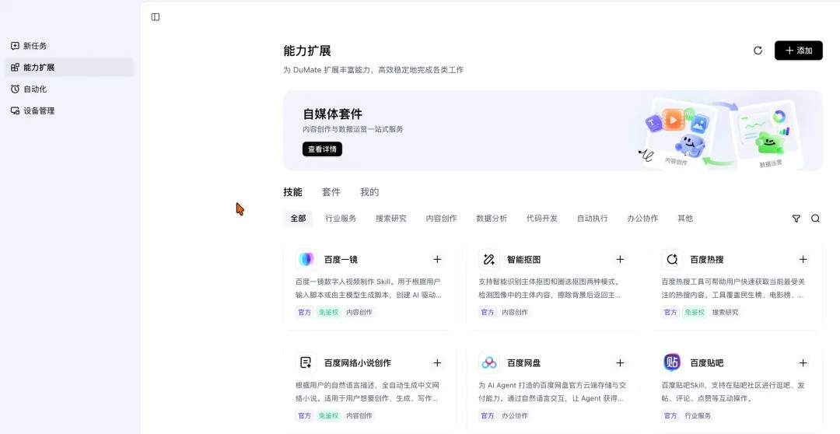Click the black 添加 button
Viewport: 840px width, 434px height.
(798, 51)
